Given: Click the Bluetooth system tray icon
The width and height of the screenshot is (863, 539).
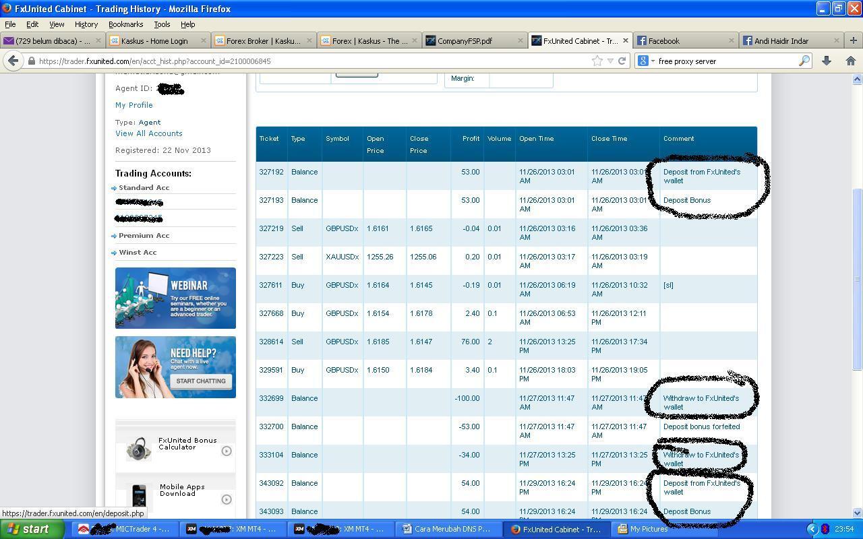Looking at the screenshot, I should tap(825, 529).
